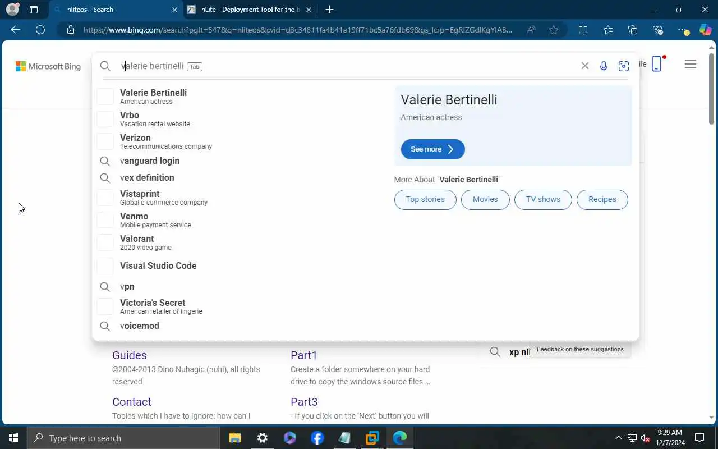The width and height of the screenshot is (718, 449).
Task: Open Microsoft Edge on taskbar
Action: 399,438
